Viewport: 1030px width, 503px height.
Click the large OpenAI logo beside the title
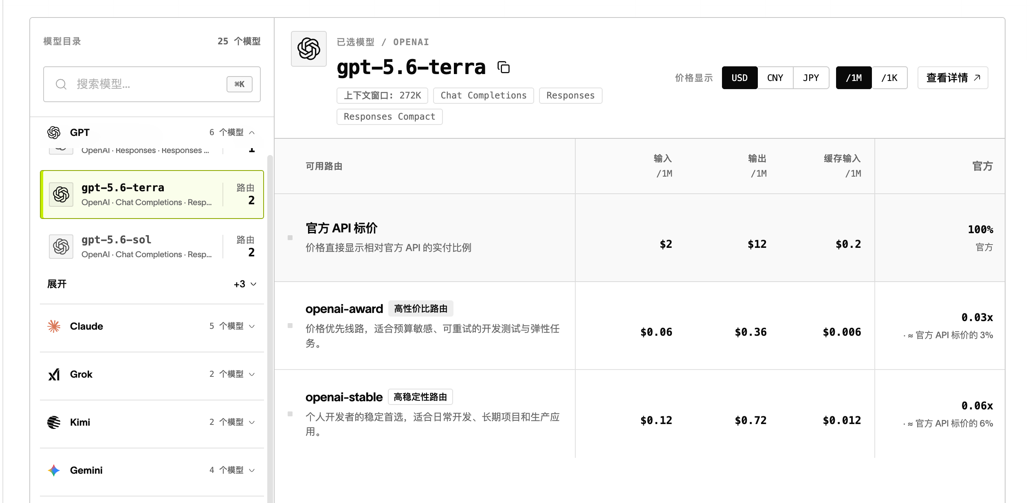309,49
